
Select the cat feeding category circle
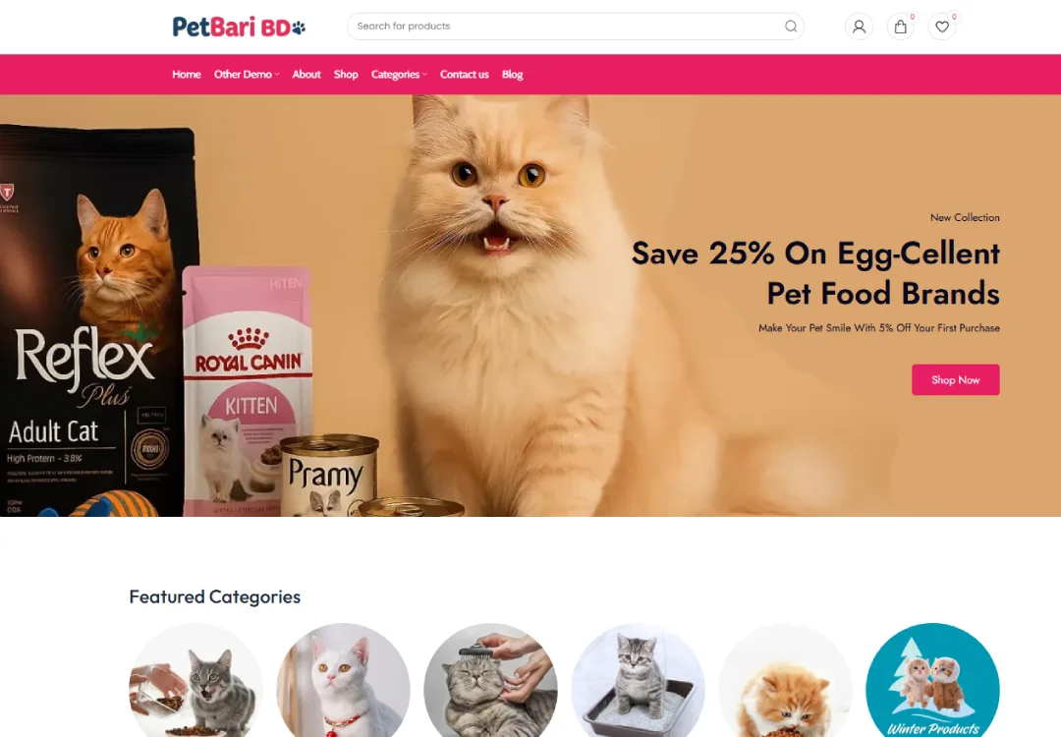click(x=196, y=680)
